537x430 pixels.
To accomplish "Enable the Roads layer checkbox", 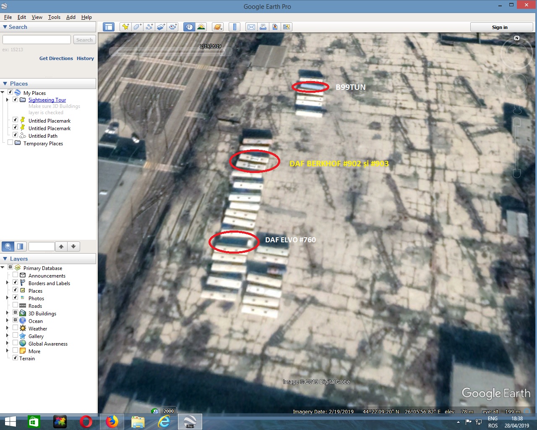I will [15, 305].
